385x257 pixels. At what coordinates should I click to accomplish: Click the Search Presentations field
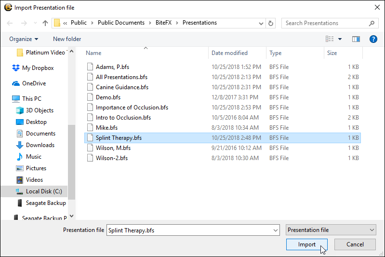325,23
